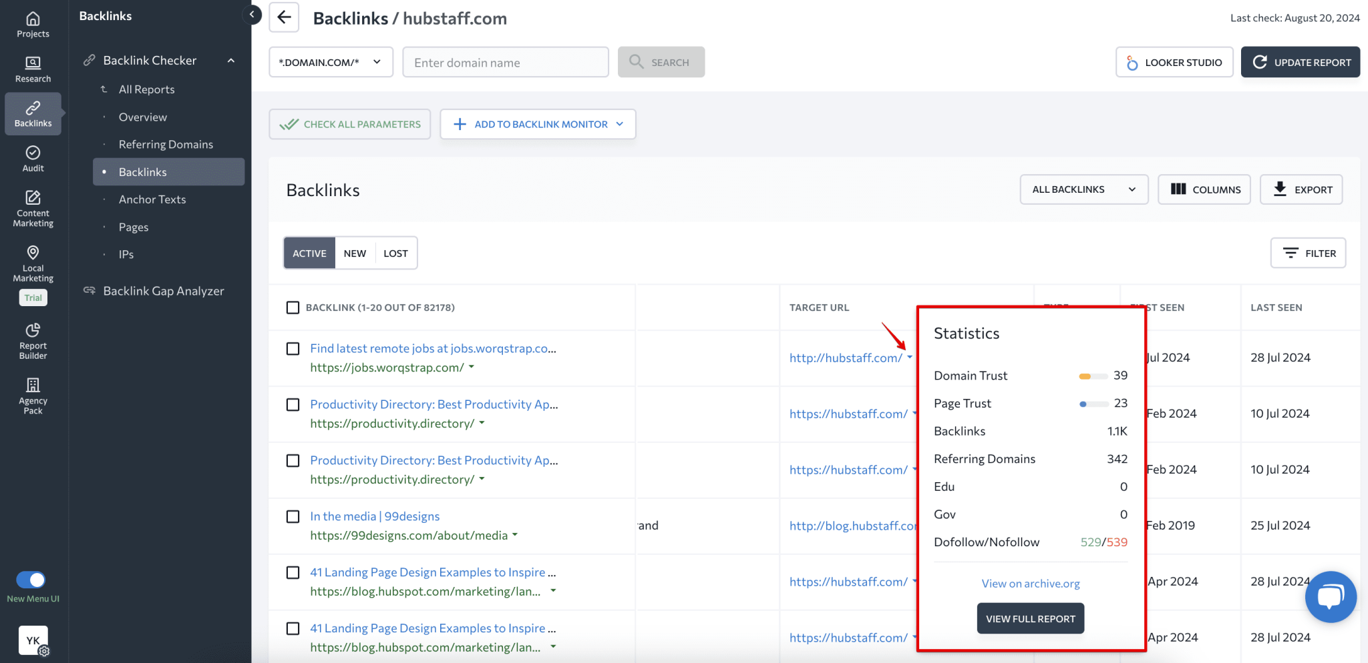Click the Enter domain name field
Screen dimensions: 1368x663
pyautogui.click(x=506, y=62)
